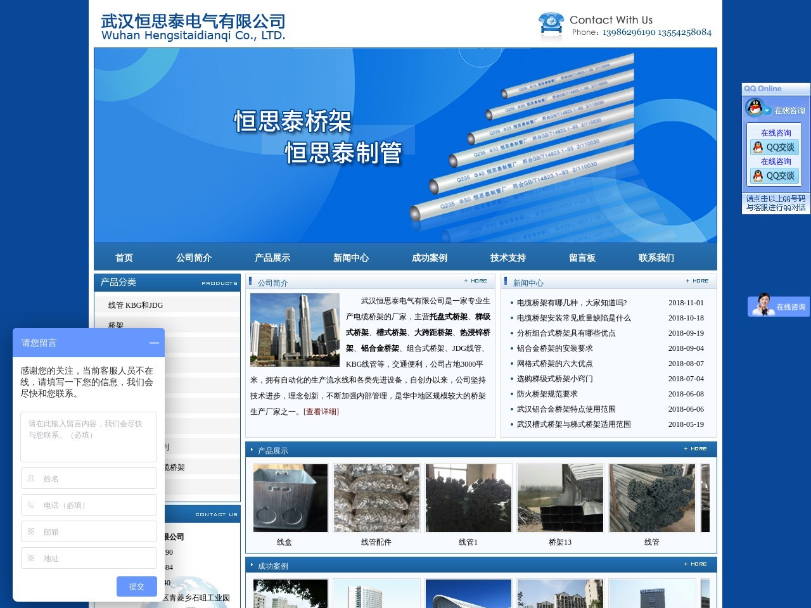Click the 桥架13 product thumbnail

coord(560,498)
